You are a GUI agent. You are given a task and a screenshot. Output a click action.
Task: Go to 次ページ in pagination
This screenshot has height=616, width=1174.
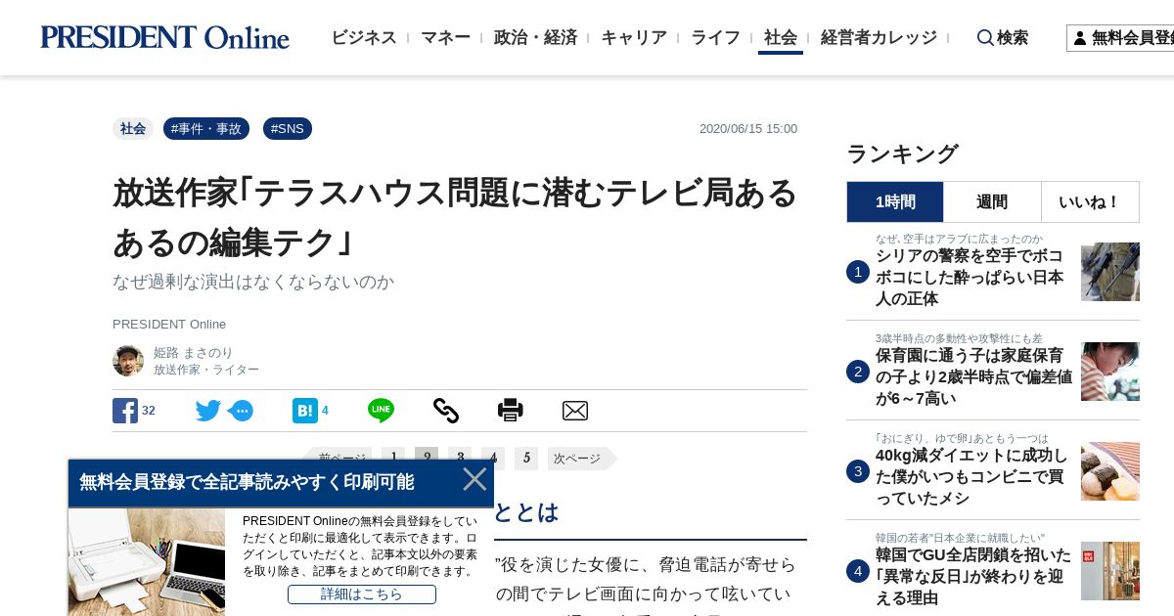tap(582, 459)
